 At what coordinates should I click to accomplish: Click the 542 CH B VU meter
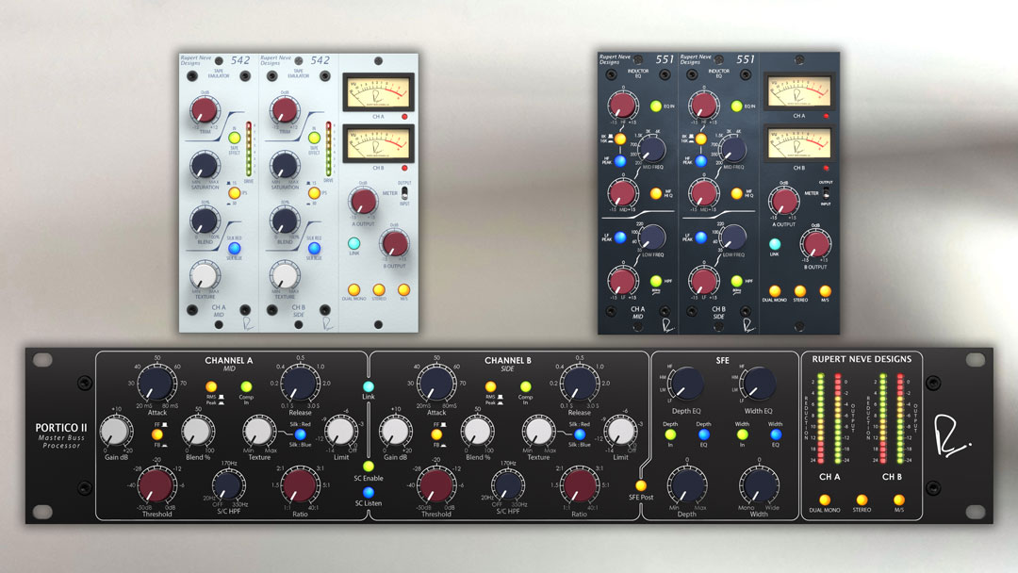coord(379,144)
